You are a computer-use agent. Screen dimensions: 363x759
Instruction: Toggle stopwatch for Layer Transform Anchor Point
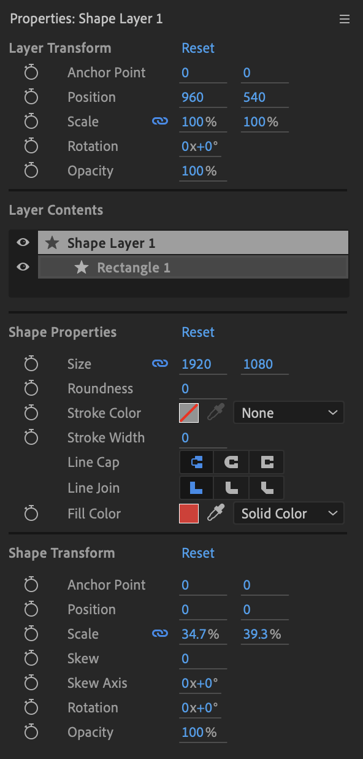31,72
